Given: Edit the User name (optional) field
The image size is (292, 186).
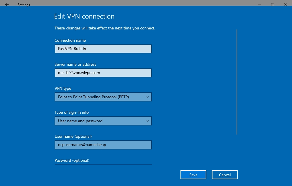Looking at the screenshot, I should (103, 145).
